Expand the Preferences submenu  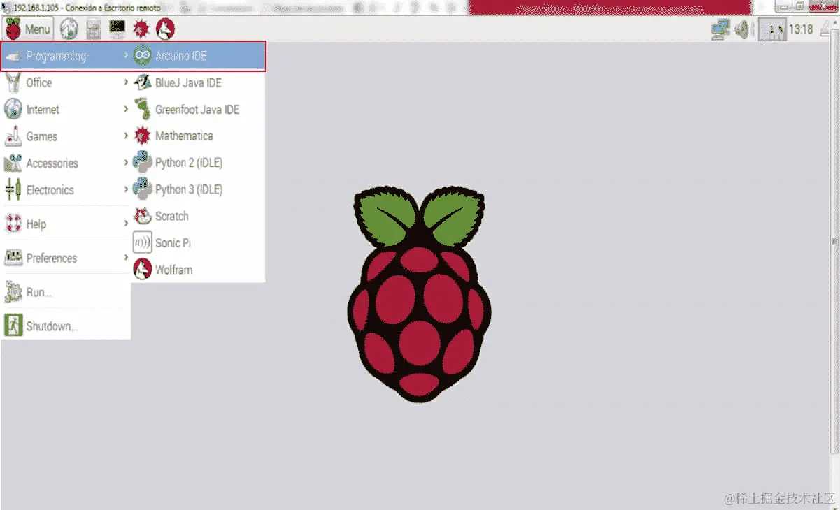click(x=66, y=258)
